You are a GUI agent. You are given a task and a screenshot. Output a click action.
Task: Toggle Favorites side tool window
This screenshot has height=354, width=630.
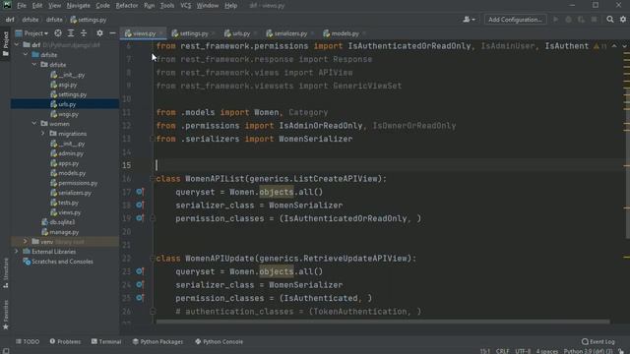coord(5,315)
